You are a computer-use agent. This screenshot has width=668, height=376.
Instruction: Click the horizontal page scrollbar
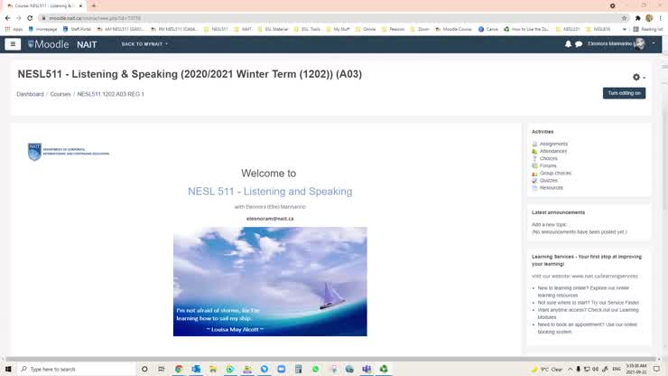(x=330, y=359)
